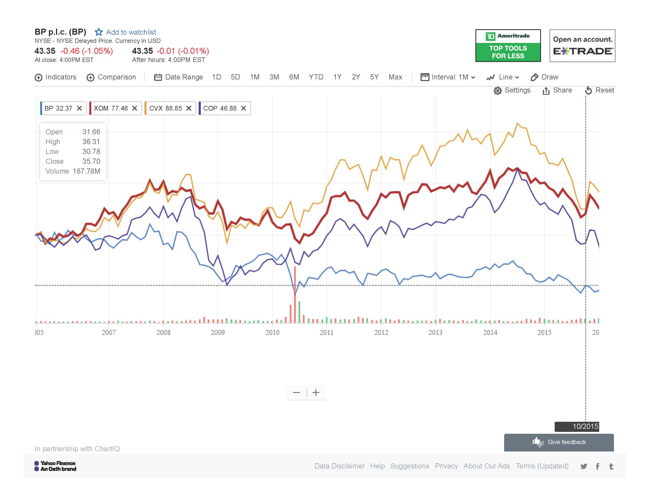Open the Data Disclaimer link

(x=339, y=466)
